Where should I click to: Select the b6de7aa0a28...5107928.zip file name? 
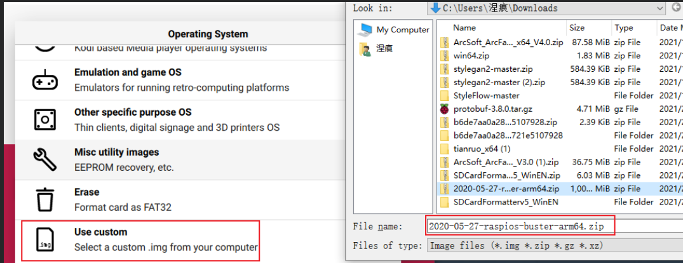(x=505, y=123)
